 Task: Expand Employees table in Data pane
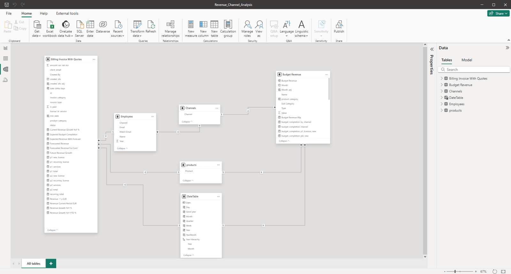442,104
